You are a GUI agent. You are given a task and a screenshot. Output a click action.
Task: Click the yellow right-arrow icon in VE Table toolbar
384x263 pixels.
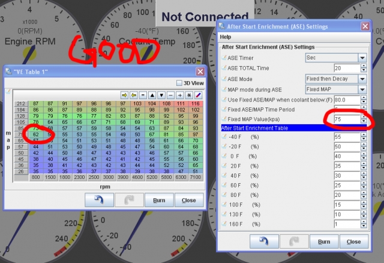point(124,95)
